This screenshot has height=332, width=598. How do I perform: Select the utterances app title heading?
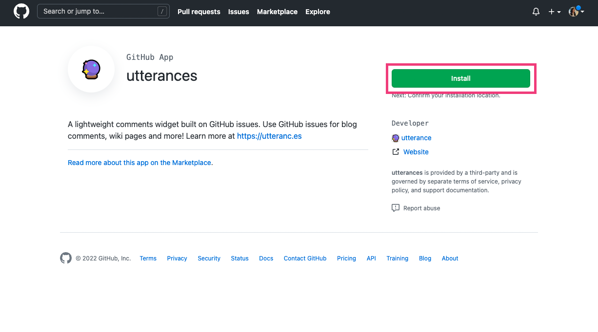click(x=162, y=76)
